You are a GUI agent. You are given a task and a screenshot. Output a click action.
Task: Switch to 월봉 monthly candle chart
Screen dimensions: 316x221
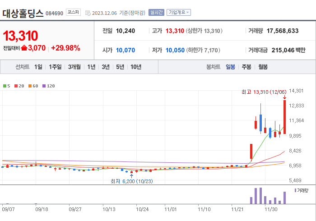pyautogui.click(x=263, y=67)
